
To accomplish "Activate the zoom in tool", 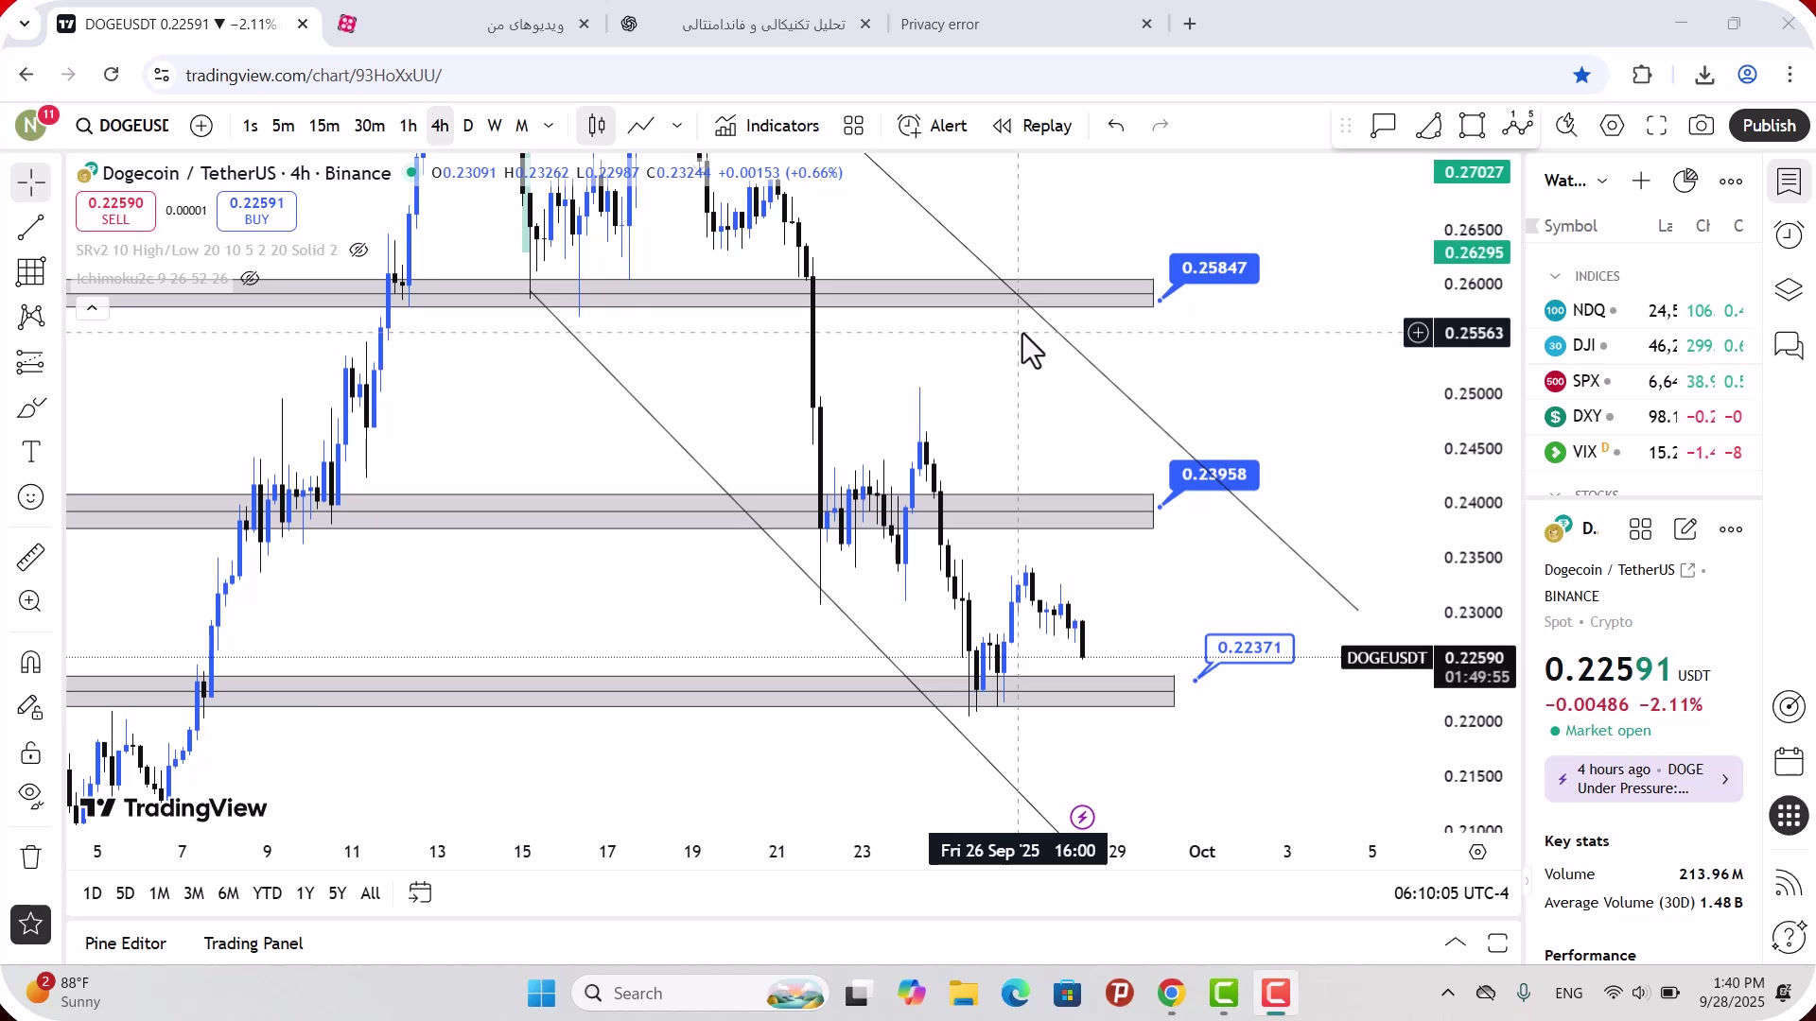I will (x=31, y=601).
